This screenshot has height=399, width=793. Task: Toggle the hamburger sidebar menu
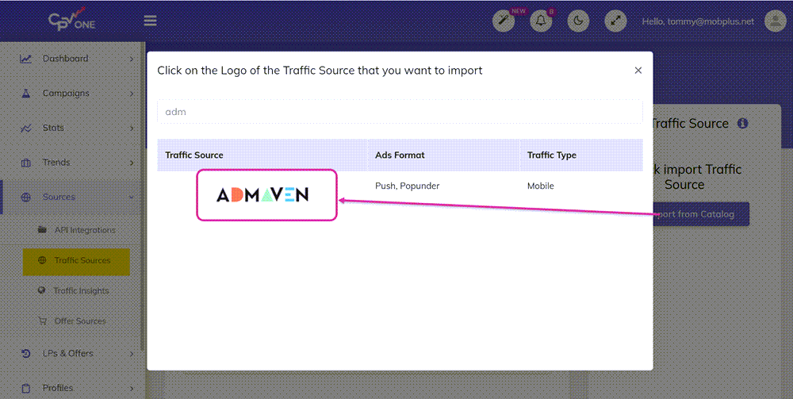[150, 21]
